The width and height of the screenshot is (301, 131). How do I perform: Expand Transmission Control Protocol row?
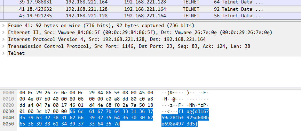pos(3,46)
